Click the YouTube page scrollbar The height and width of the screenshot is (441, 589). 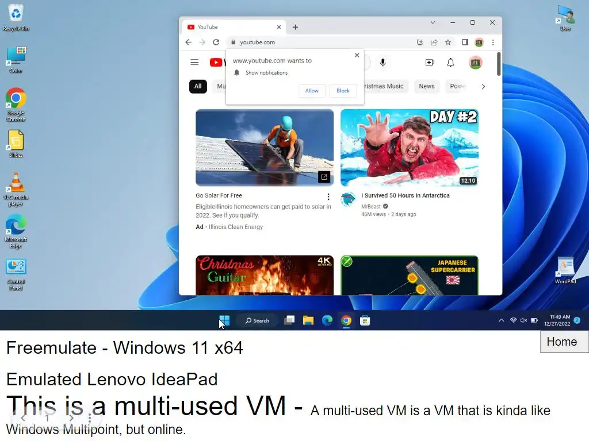coord(499,64)
